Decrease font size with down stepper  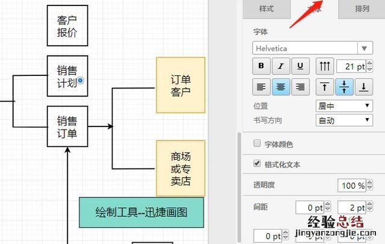pos(370,69)
